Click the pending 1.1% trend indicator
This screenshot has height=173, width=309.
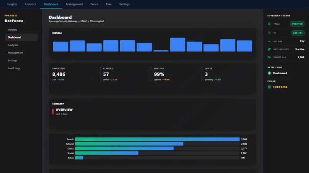217,80
